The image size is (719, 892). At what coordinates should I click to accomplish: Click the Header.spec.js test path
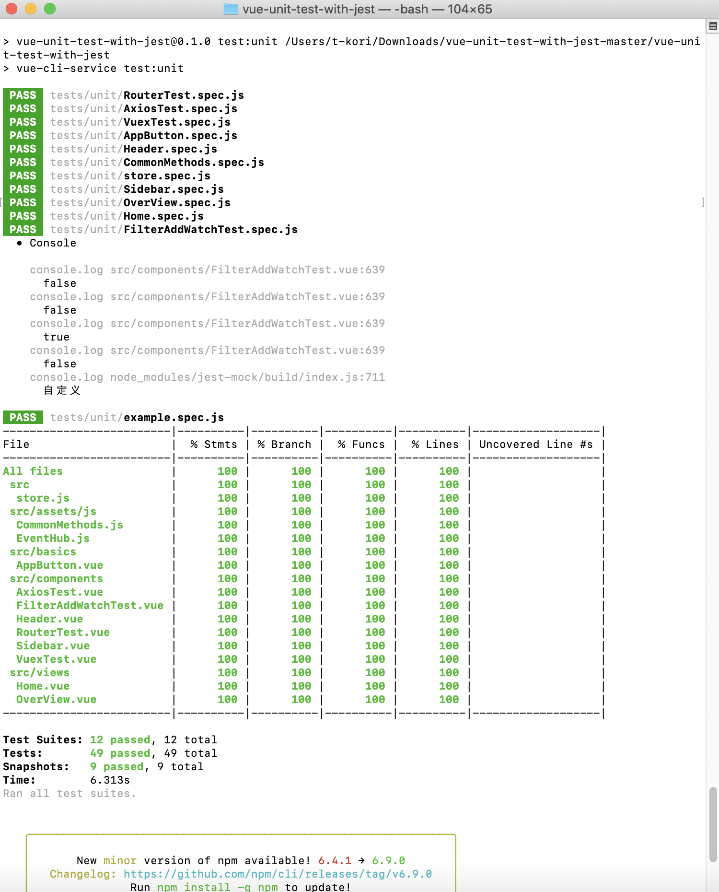134,149
